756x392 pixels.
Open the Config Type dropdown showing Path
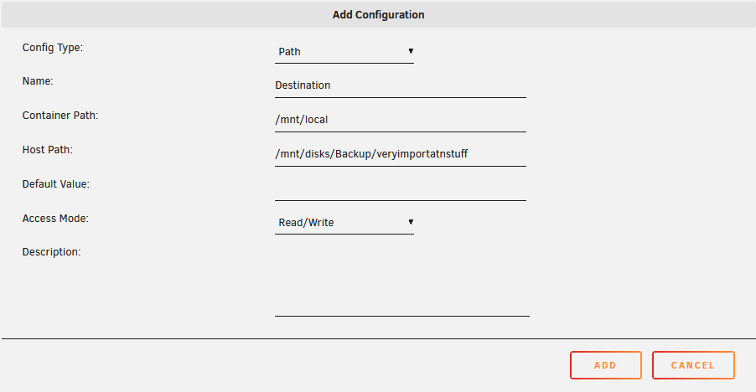(344, 52)
